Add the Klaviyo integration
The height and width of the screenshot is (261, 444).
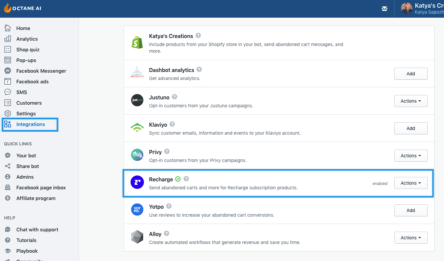click(x=411, y=128)
